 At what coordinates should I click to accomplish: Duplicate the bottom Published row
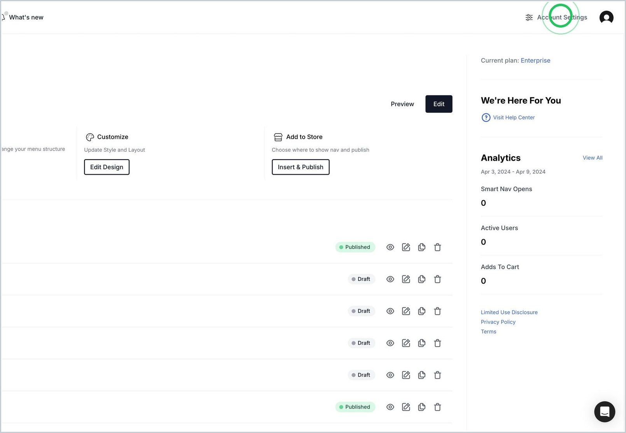coord(421,407)
